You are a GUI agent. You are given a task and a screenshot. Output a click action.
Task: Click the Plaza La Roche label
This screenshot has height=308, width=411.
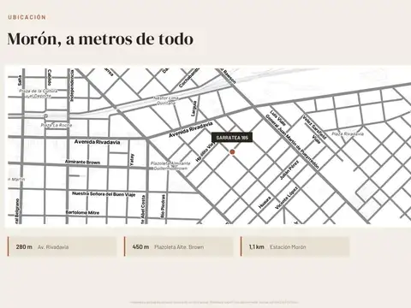(x=57, y=125)
